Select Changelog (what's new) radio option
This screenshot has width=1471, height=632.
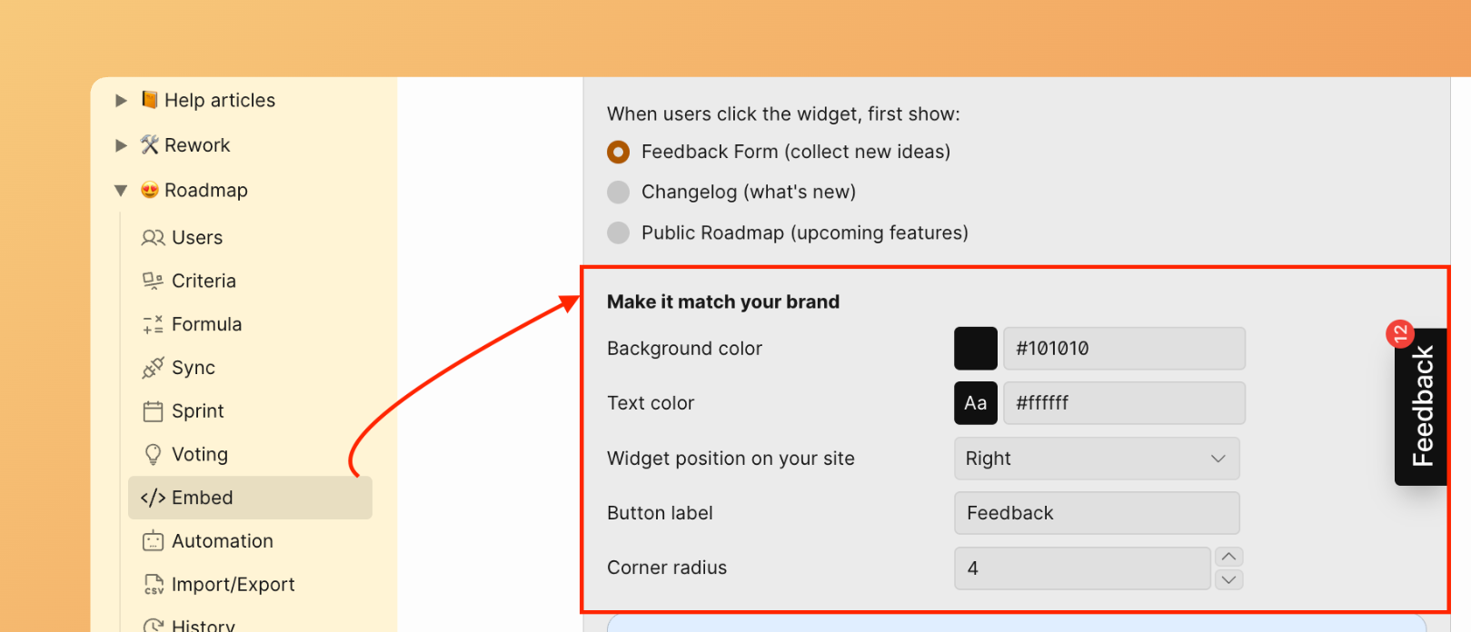[x=618, y=192]
